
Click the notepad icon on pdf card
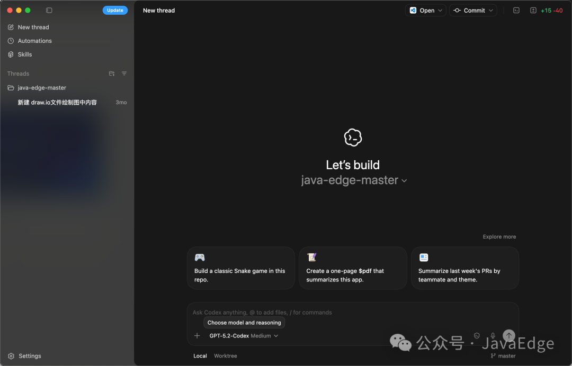click(311, 258)
